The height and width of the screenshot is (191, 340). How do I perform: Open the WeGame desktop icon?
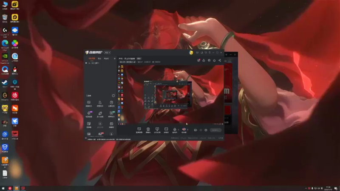(x=5, y=96)
